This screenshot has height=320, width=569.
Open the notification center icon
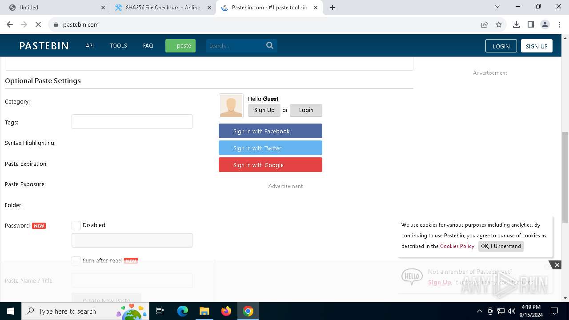554,311
